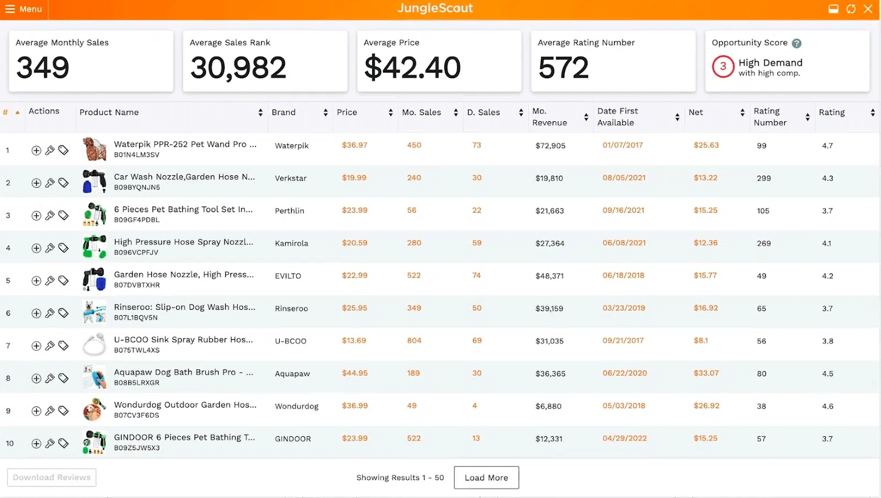Sort by Mo. Sales column arrows
This screenshot has width=881, height=498.
point(455,112)
